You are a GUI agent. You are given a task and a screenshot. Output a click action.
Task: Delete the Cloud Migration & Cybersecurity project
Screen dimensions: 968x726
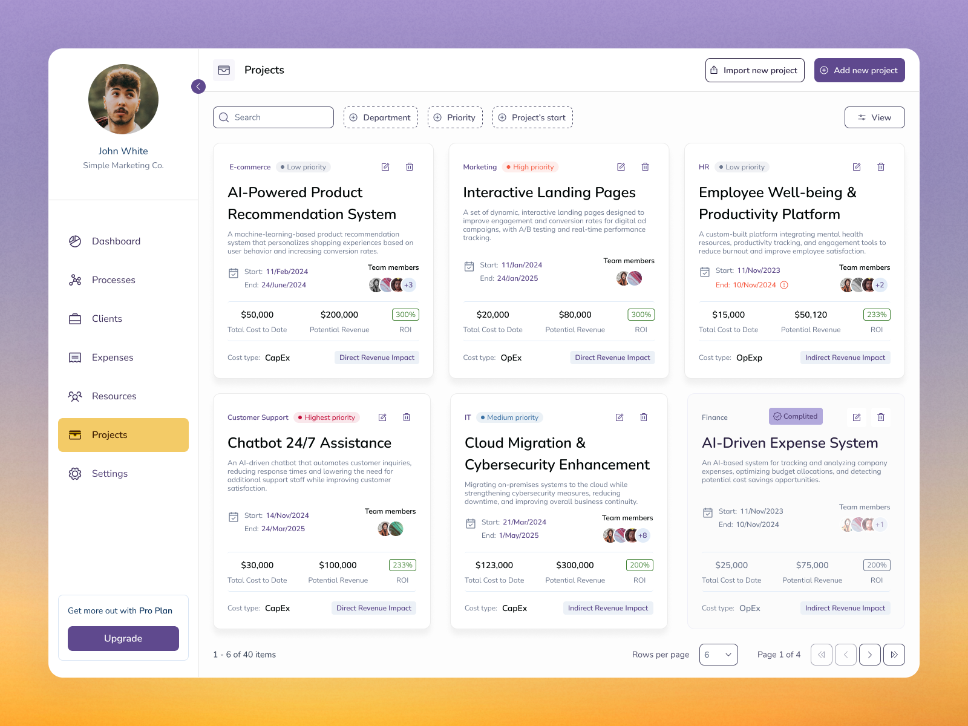(644, 417)
